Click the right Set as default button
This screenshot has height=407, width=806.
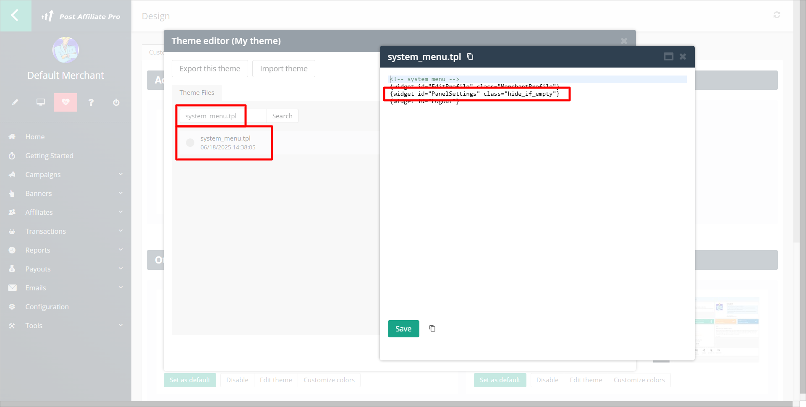pos(500,380)
